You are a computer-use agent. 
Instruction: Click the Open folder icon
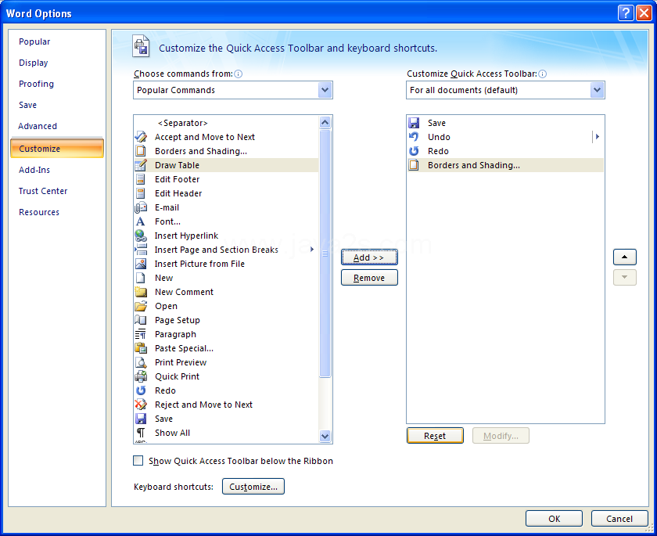tap(141, 306)
